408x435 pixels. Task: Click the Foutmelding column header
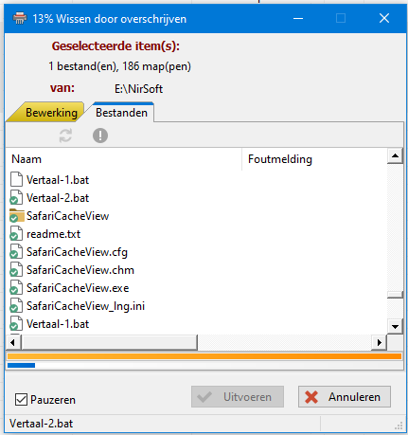point(314,159)
